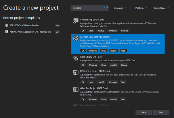Click the MSTest Test Project flask icon
Screen dimensions: 174x118
coord(76,72)
